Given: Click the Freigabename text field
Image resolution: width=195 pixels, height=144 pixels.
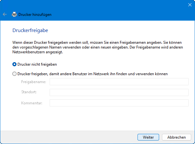Looking at the screenshot, I should click(x=119, y=82).
